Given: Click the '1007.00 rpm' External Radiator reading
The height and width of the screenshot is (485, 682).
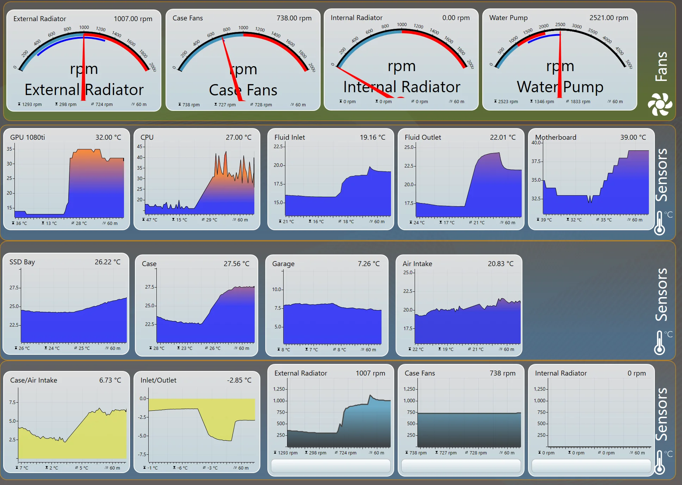Looking at the screenshot, I should tap(133, 19).
